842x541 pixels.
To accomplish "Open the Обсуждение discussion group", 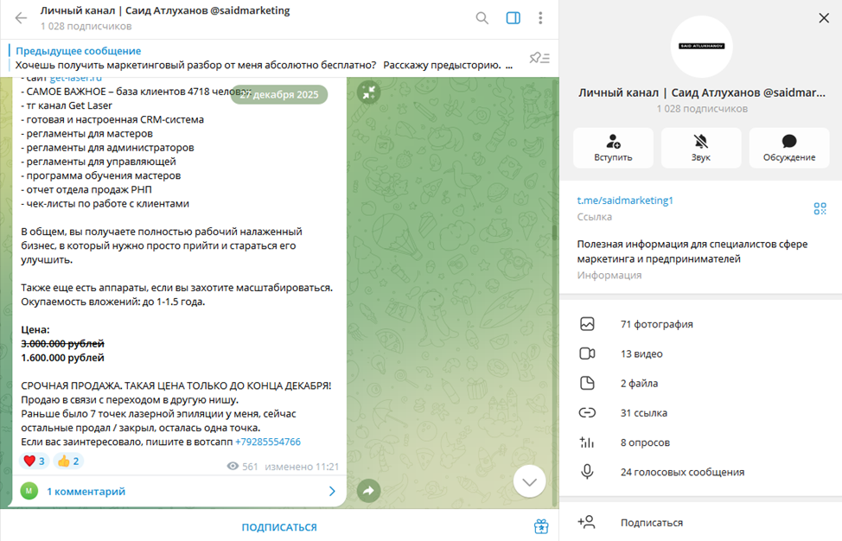I will coord(789,148).
